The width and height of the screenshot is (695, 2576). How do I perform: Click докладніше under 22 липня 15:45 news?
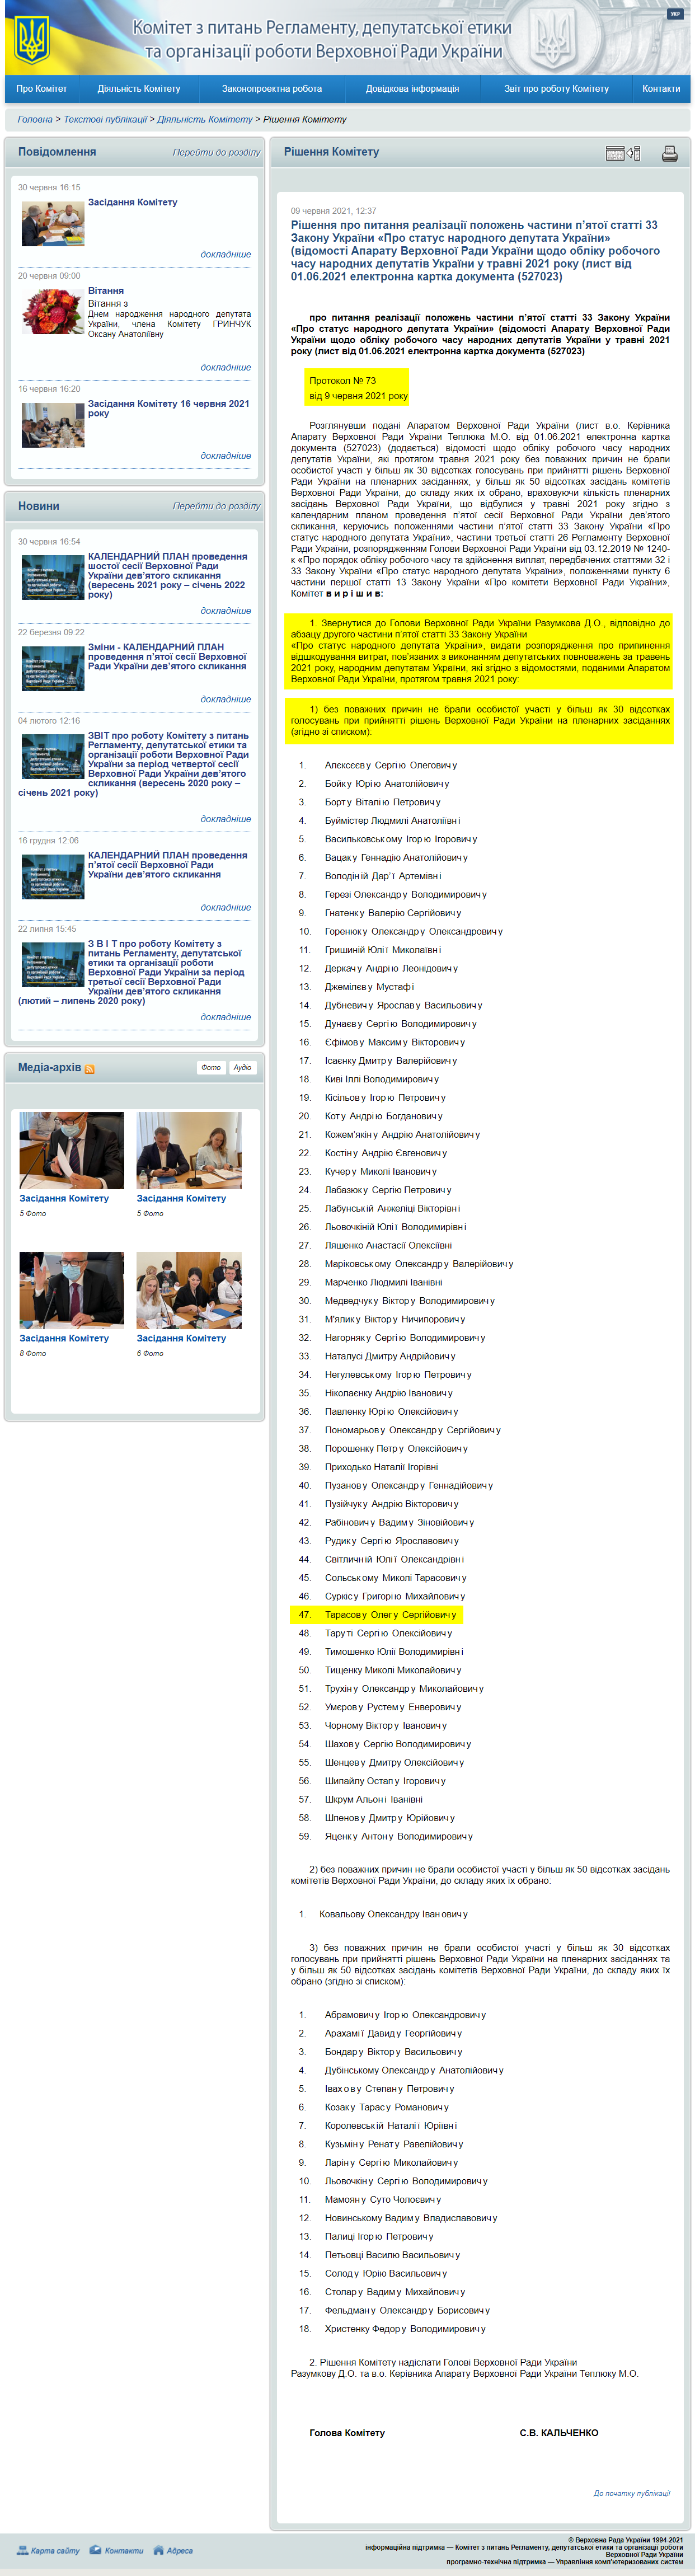[x=226, y=1017]
